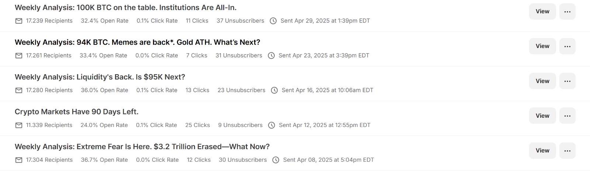Viewport: 590px width, 175px height.
Task: Click clock icon beside Sent Apr 12, 2025
Action: pyautogui.click(x=272, y=126)
